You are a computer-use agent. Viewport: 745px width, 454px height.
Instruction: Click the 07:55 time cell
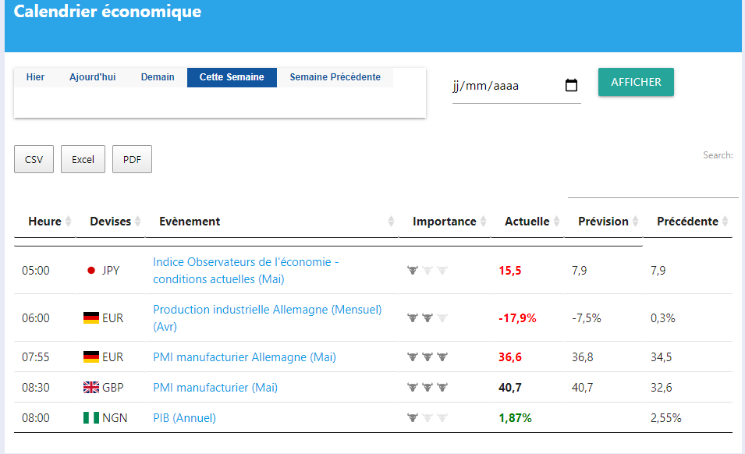36,356
